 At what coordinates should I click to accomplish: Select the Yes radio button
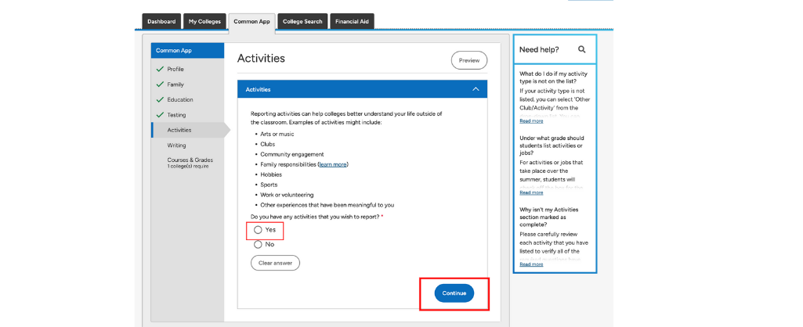[258, 230]
